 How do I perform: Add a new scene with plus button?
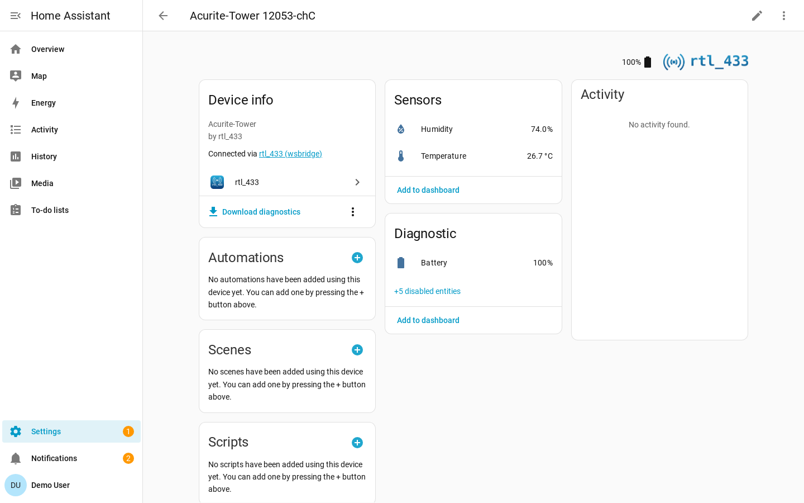357,350
